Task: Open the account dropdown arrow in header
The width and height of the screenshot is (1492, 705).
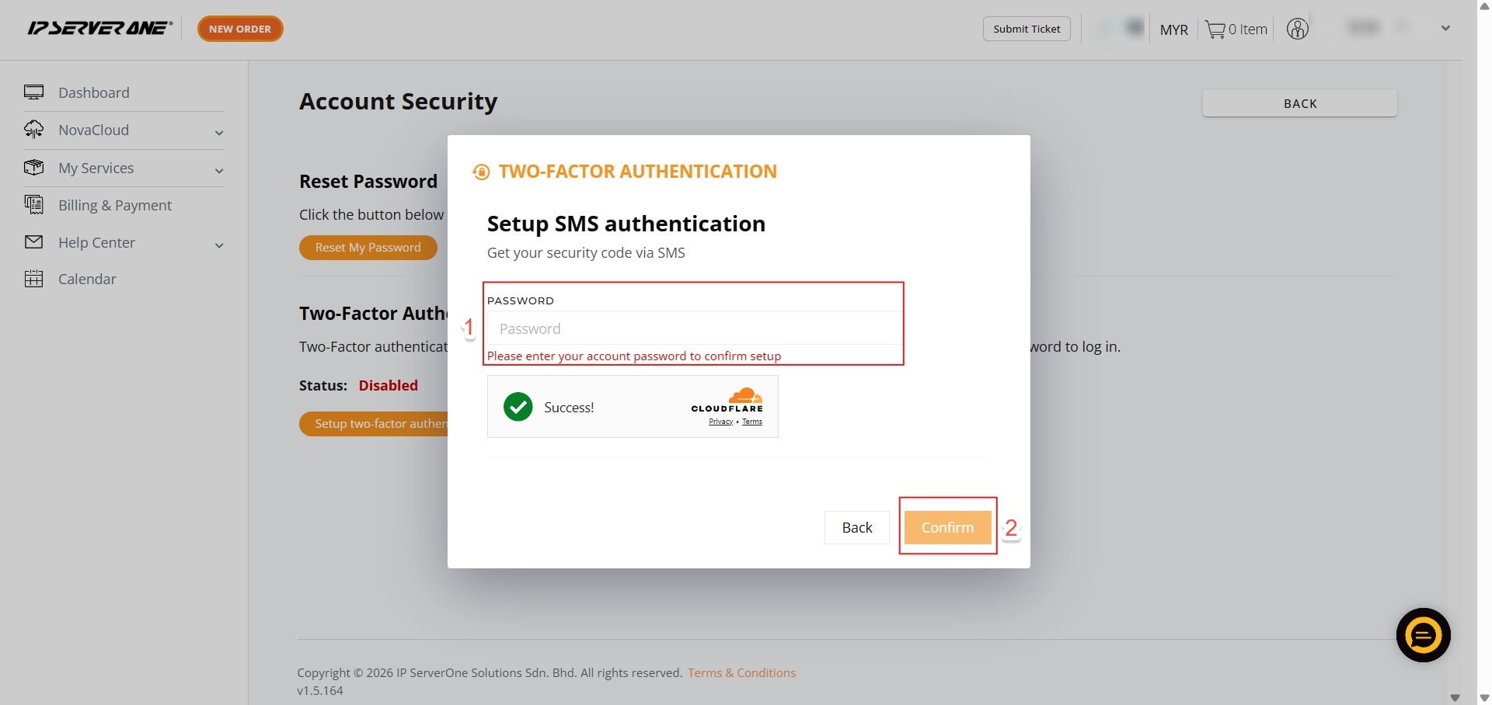Action: point(1445,28)
